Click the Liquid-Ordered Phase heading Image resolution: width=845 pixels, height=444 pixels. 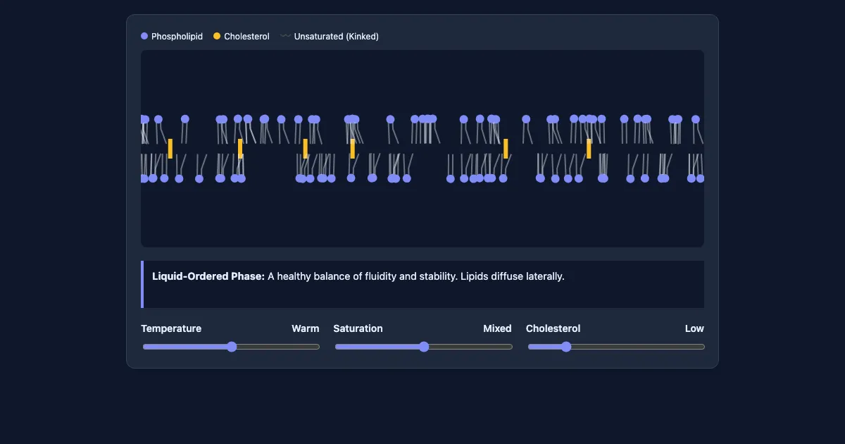208,276
